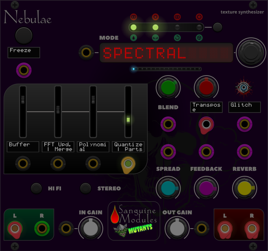Click the right audio output jack R
268x251 pixels.
coord(252,229)
